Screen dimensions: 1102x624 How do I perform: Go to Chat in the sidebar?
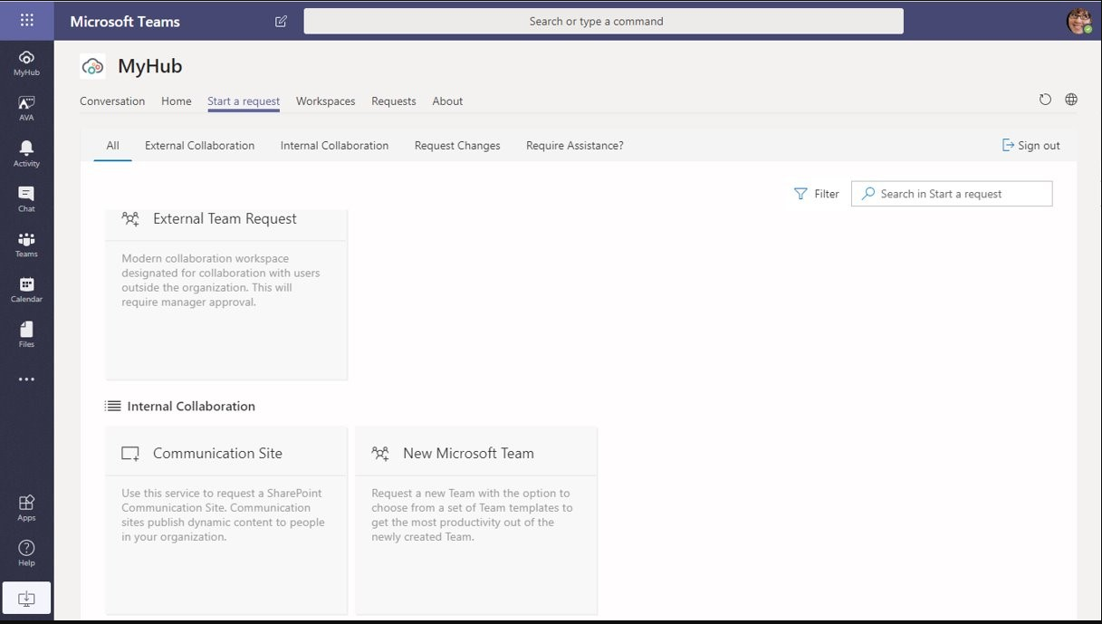pos(26,198)
